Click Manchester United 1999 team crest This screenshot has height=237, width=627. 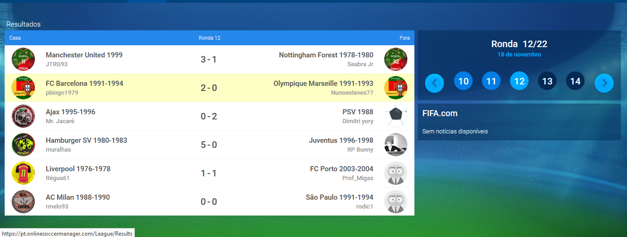[23, 60]
